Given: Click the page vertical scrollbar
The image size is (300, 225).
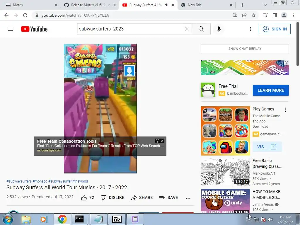Looking at the screenshot, I should [298, 44].
